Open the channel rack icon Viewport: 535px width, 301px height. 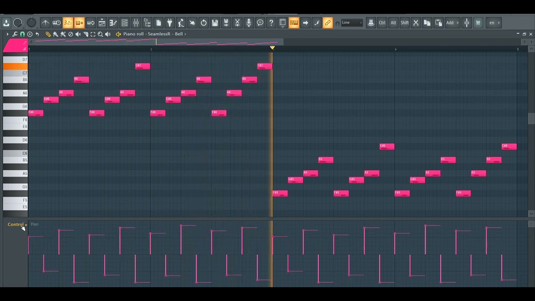coord(124,23)
